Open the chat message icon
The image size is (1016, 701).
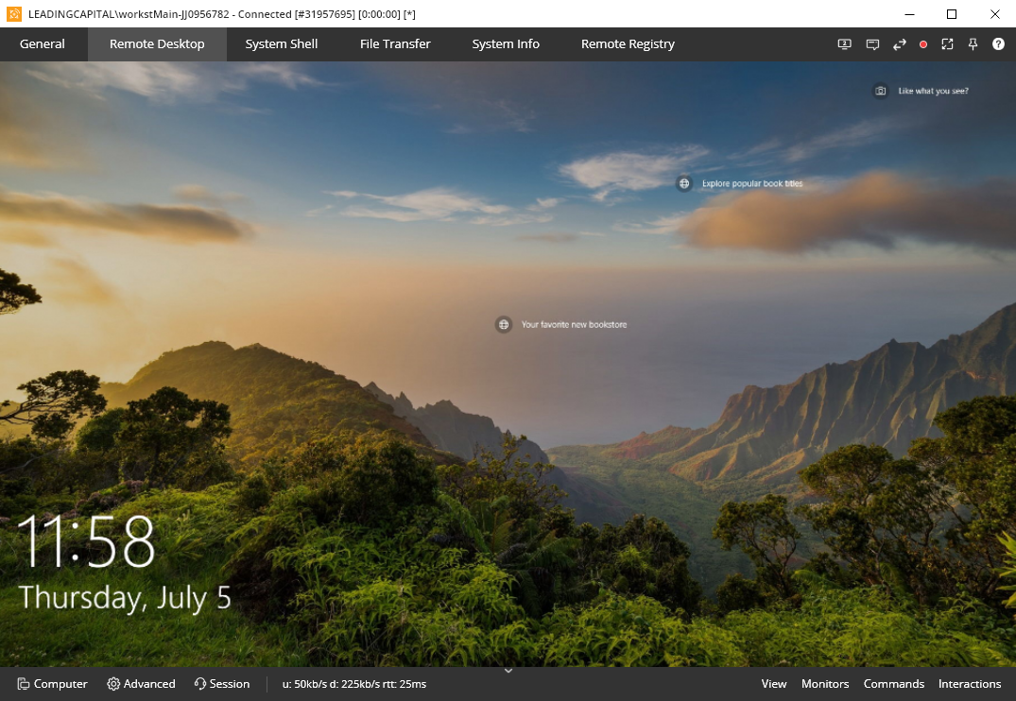click(x=872, y=44)
